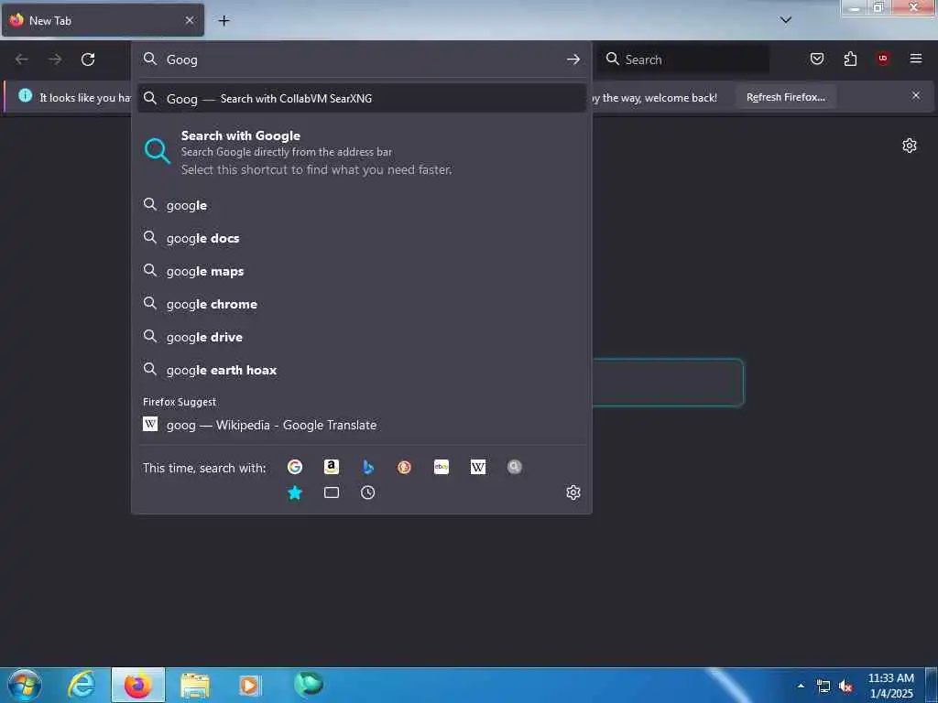Open the network tray icon
This screenshot has width=938, height=703.
tap(823, 687)
